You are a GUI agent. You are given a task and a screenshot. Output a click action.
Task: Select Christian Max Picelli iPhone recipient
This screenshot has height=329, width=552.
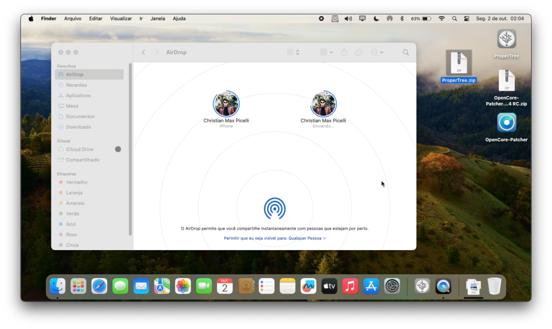226,104
